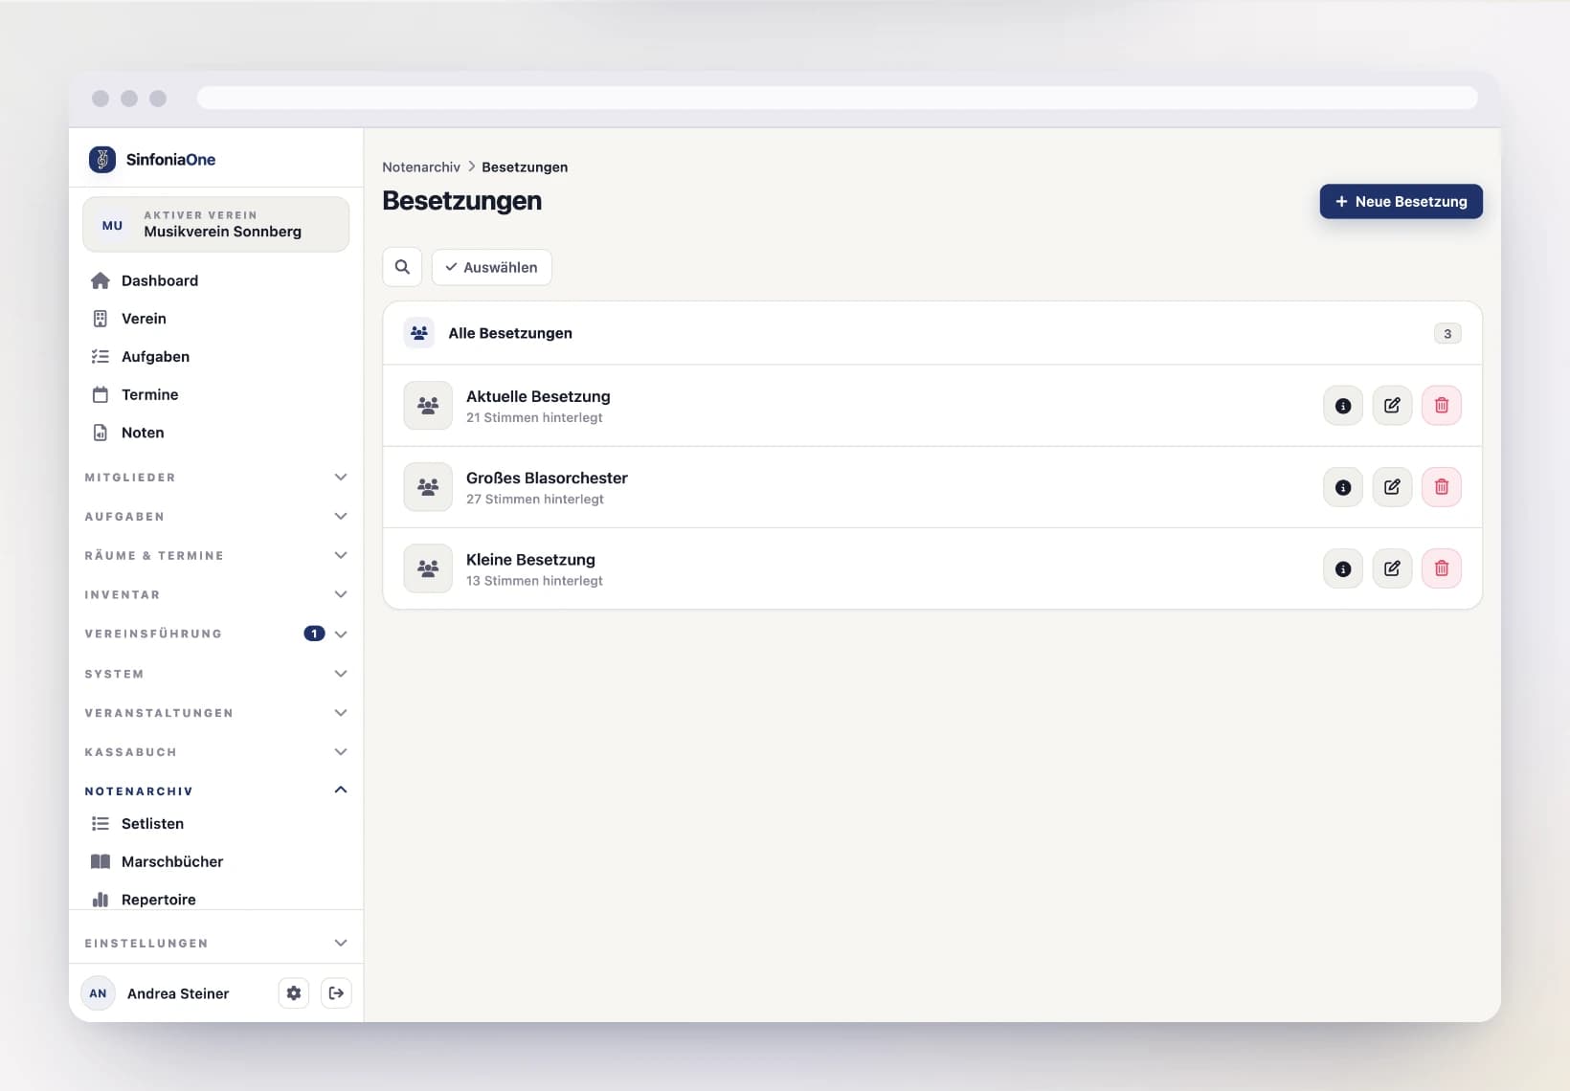Open user settings gear icon

[294, 993]
